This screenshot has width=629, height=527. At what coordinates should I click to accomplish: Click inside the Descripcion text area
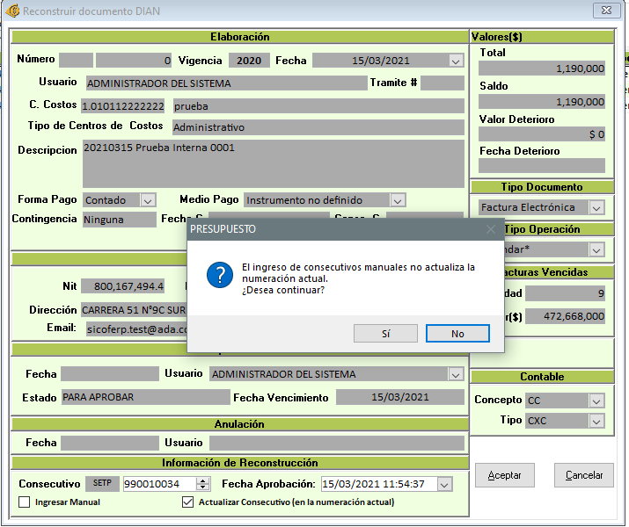[273, 162]
